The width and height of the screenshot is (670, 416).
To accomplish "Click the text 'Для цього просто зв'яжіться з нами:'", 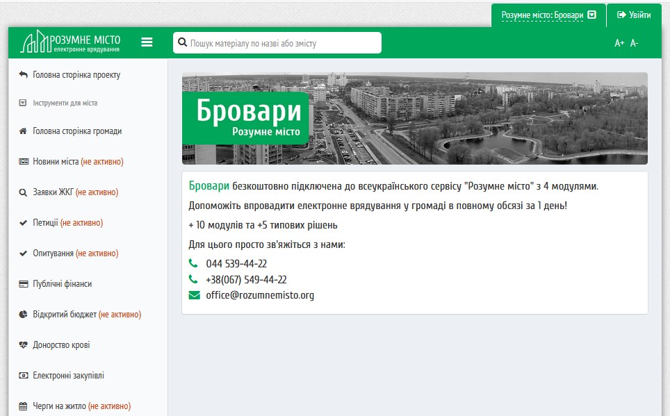I will [x=267, y=244].
